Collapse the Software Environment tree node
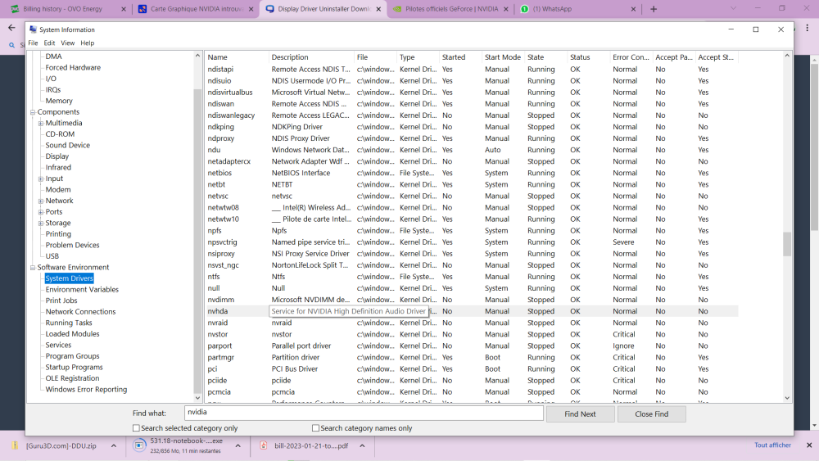 tap(33, 268)
